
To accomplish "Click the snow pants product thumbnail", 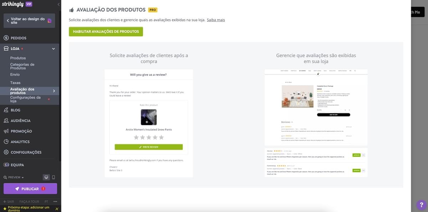I will click(149, 117).
